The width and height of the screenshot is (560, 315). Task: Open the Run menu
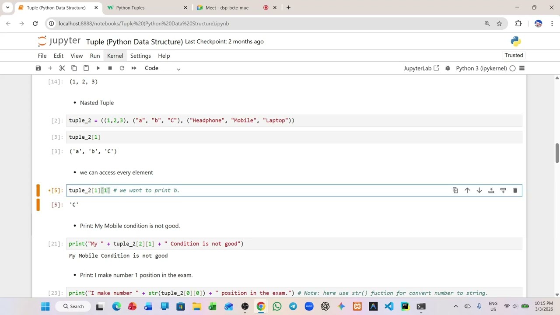pyautogui.click(x=95, y=56)
